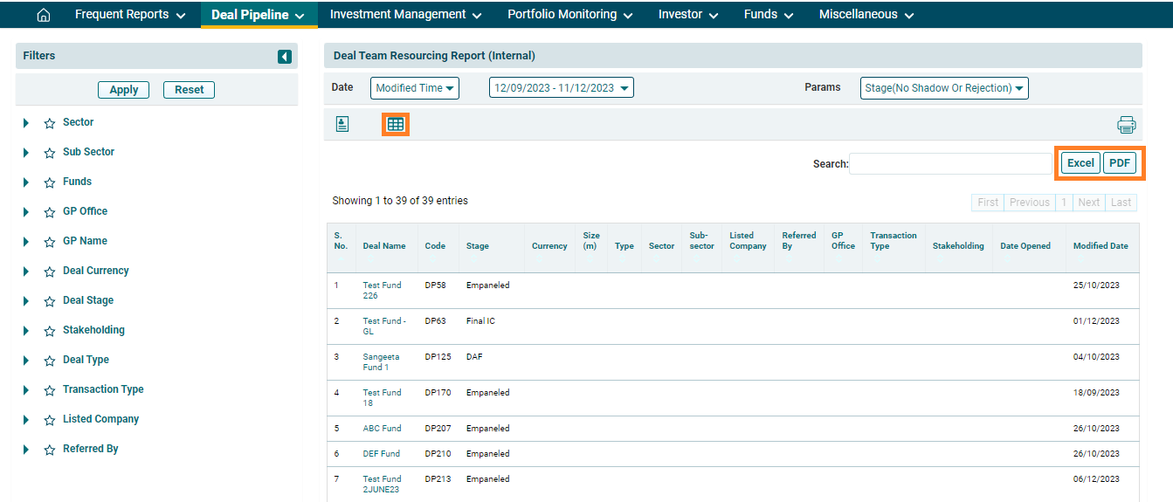
Task: Toggle the star beside Referred By
Action: coord(50,450)
